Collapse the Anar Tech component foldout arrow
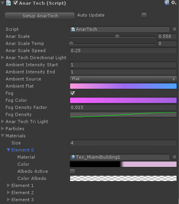This screenshot has height=204, width=179. tap(2, 3)
